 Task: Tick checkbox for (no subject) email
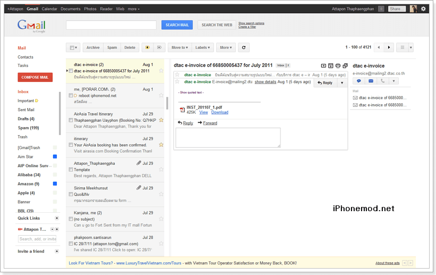pos(71,219)
